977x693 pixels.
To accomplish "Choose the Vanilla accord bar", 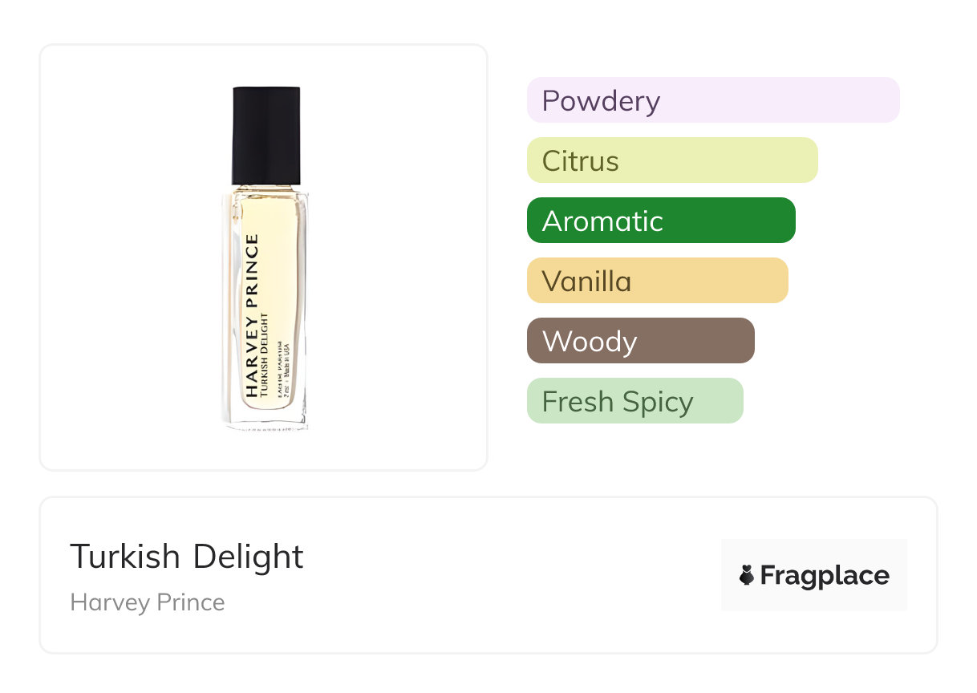I will pos(657,281).
